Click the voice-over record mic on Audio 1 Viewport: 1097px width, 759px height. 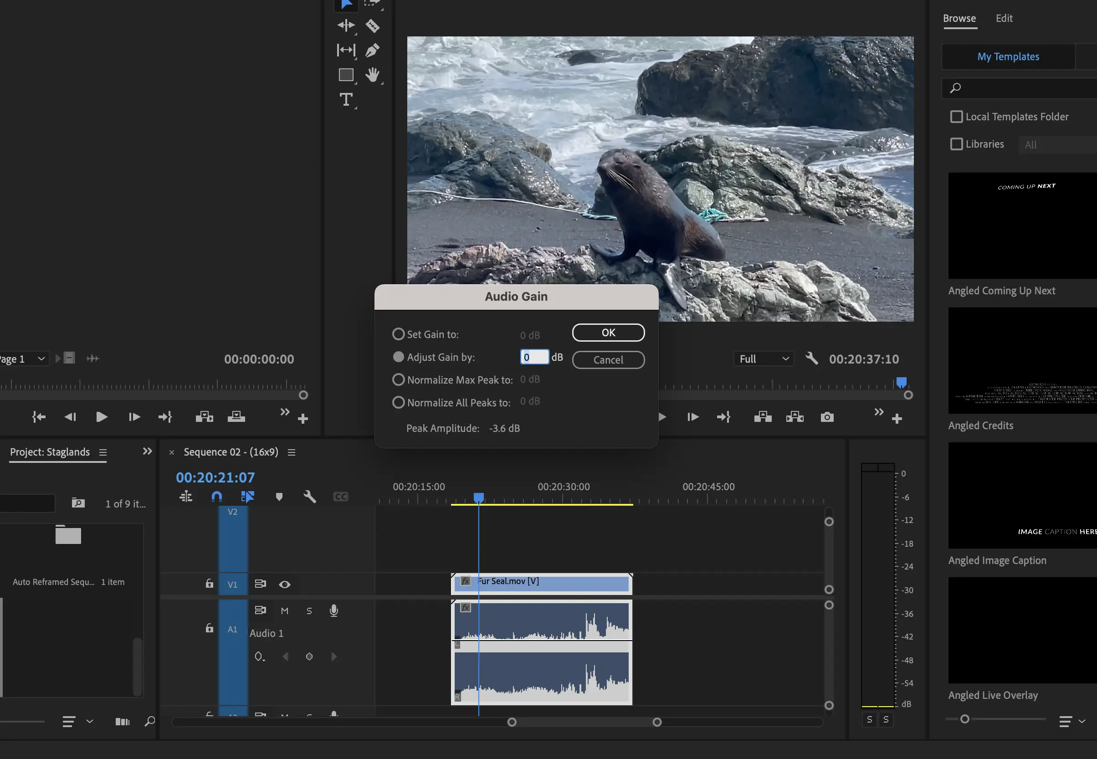(333, 610)
